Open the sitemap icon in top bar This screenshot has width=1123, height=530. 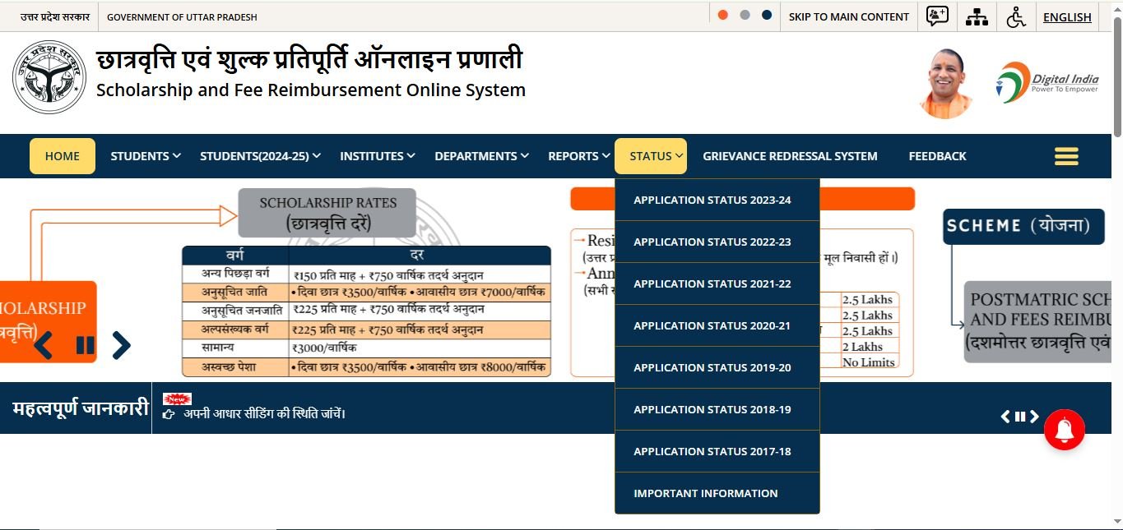pos(977,16)
